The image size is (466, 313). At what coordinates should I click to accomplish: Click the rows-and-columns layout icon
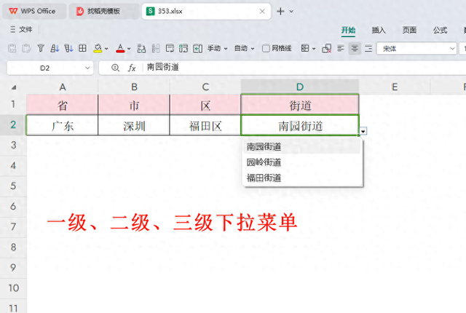141,48
